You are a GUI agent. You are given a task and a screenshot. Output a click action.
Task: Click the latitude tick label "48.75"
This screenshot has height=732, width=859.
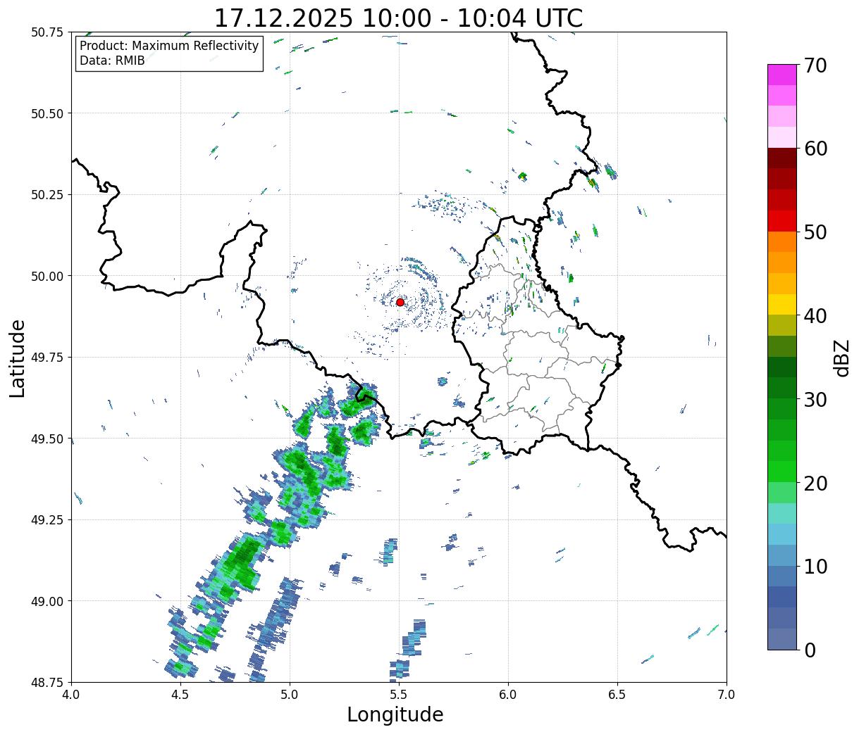47,682
